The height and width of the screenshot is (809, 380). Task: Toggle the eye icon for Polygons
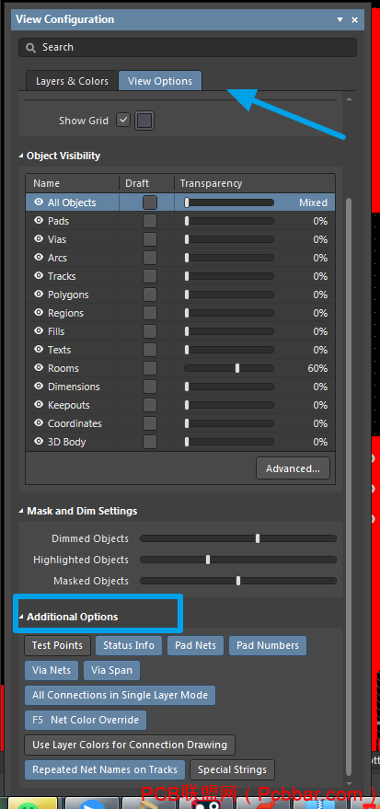[x=38, y=295]
